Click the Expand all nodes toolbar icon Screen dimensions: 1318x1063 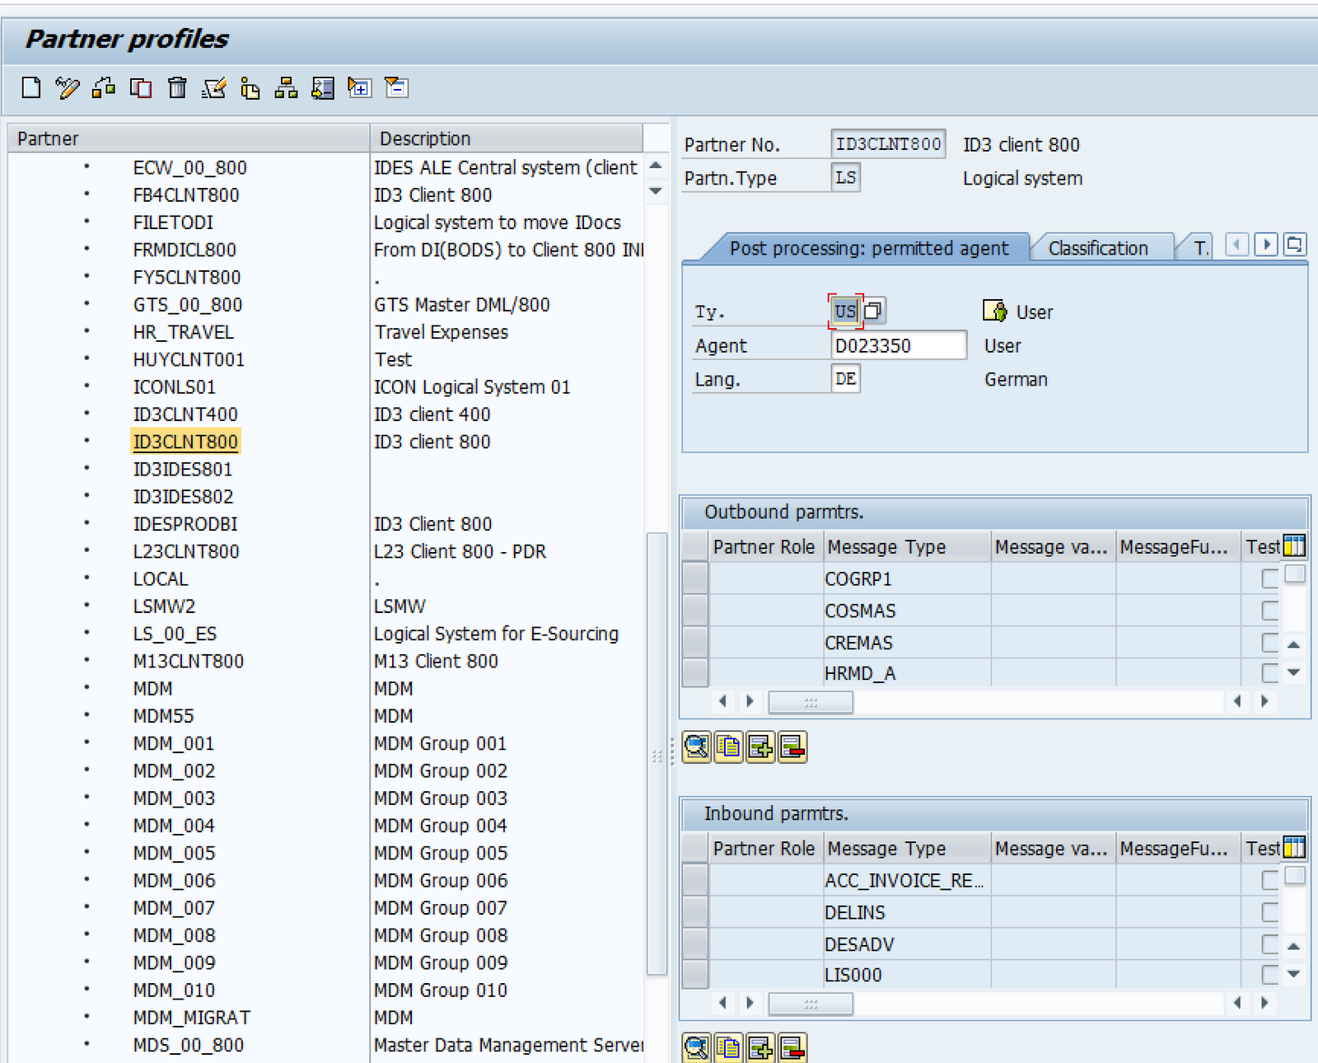tap(359, 87)
